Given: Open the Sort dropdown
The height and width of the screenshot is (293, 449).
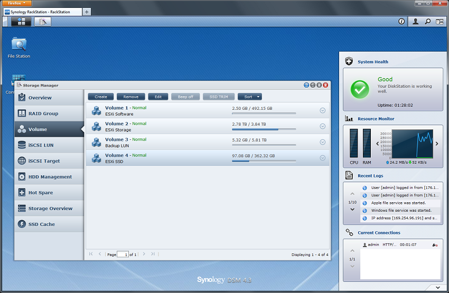Looking at the screenshot, I should coord(250,97).
